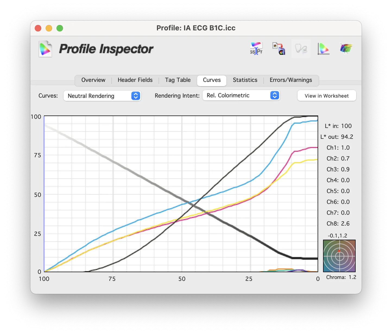Click the rename profile toolbar icon
Screen dimensions: 392x334
pyautogui.click(x=256, y=49)
